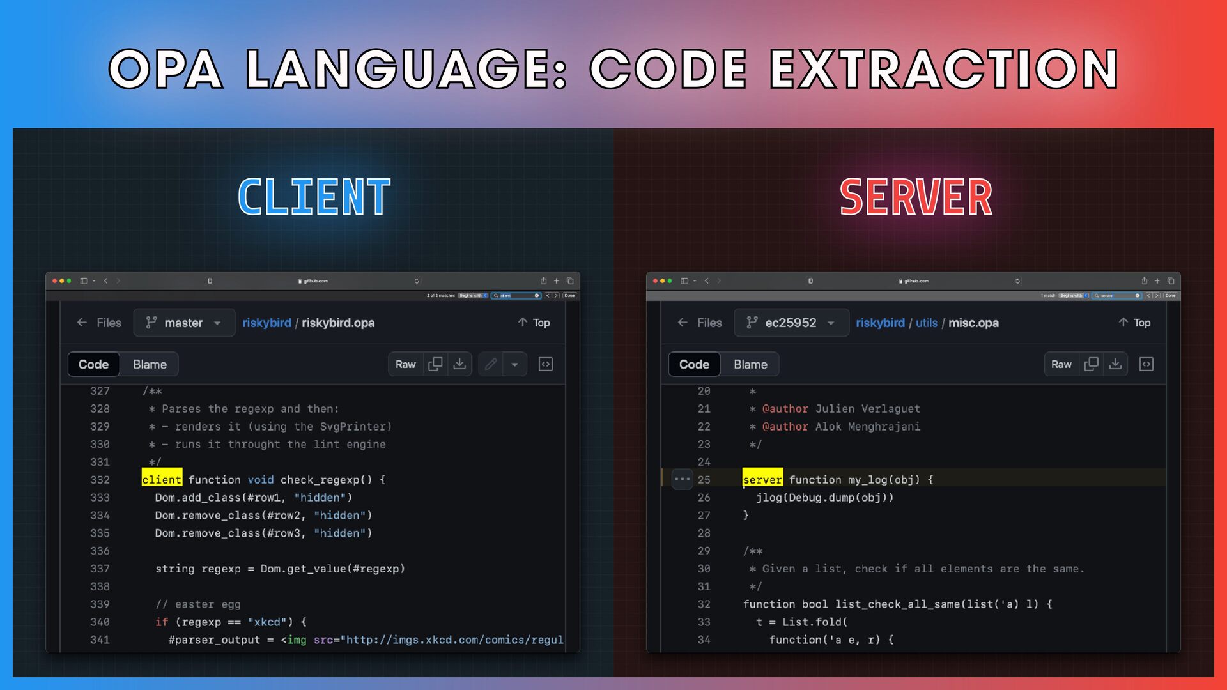Switch to Code tab in misc.opa window
The image size is (1227, 690).
tap(694, 364)
